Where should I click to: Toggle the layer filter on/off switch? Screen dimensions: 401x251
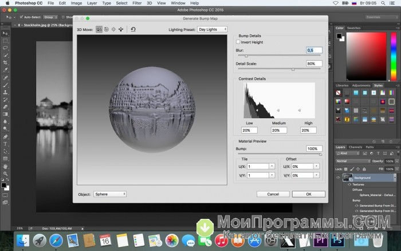pos(398,153)
